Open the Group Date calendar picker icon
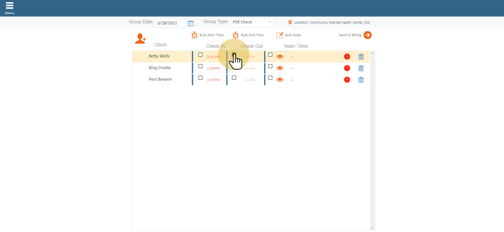Image resolution: width=504 pixels, height=232 pixels. (191, 23)
